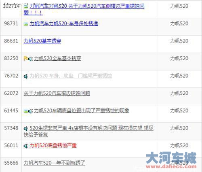
Task: Open red link 力帆520底盘锈蚀严重
Action: click(53, 145)
